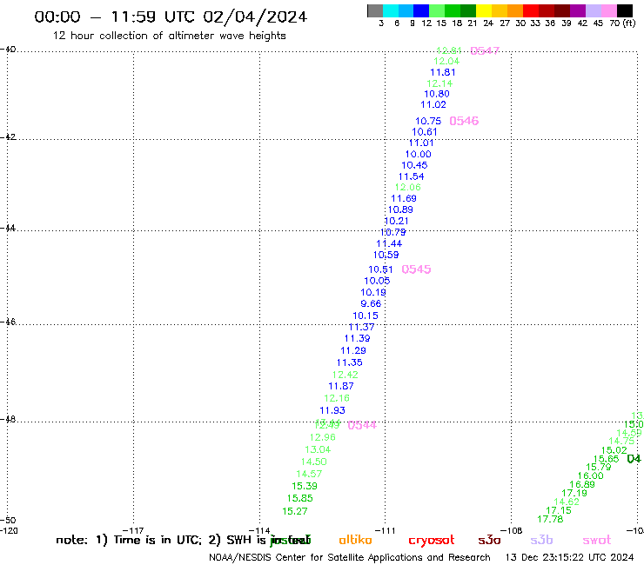Pick the black swatch ending the color scale

624,10
